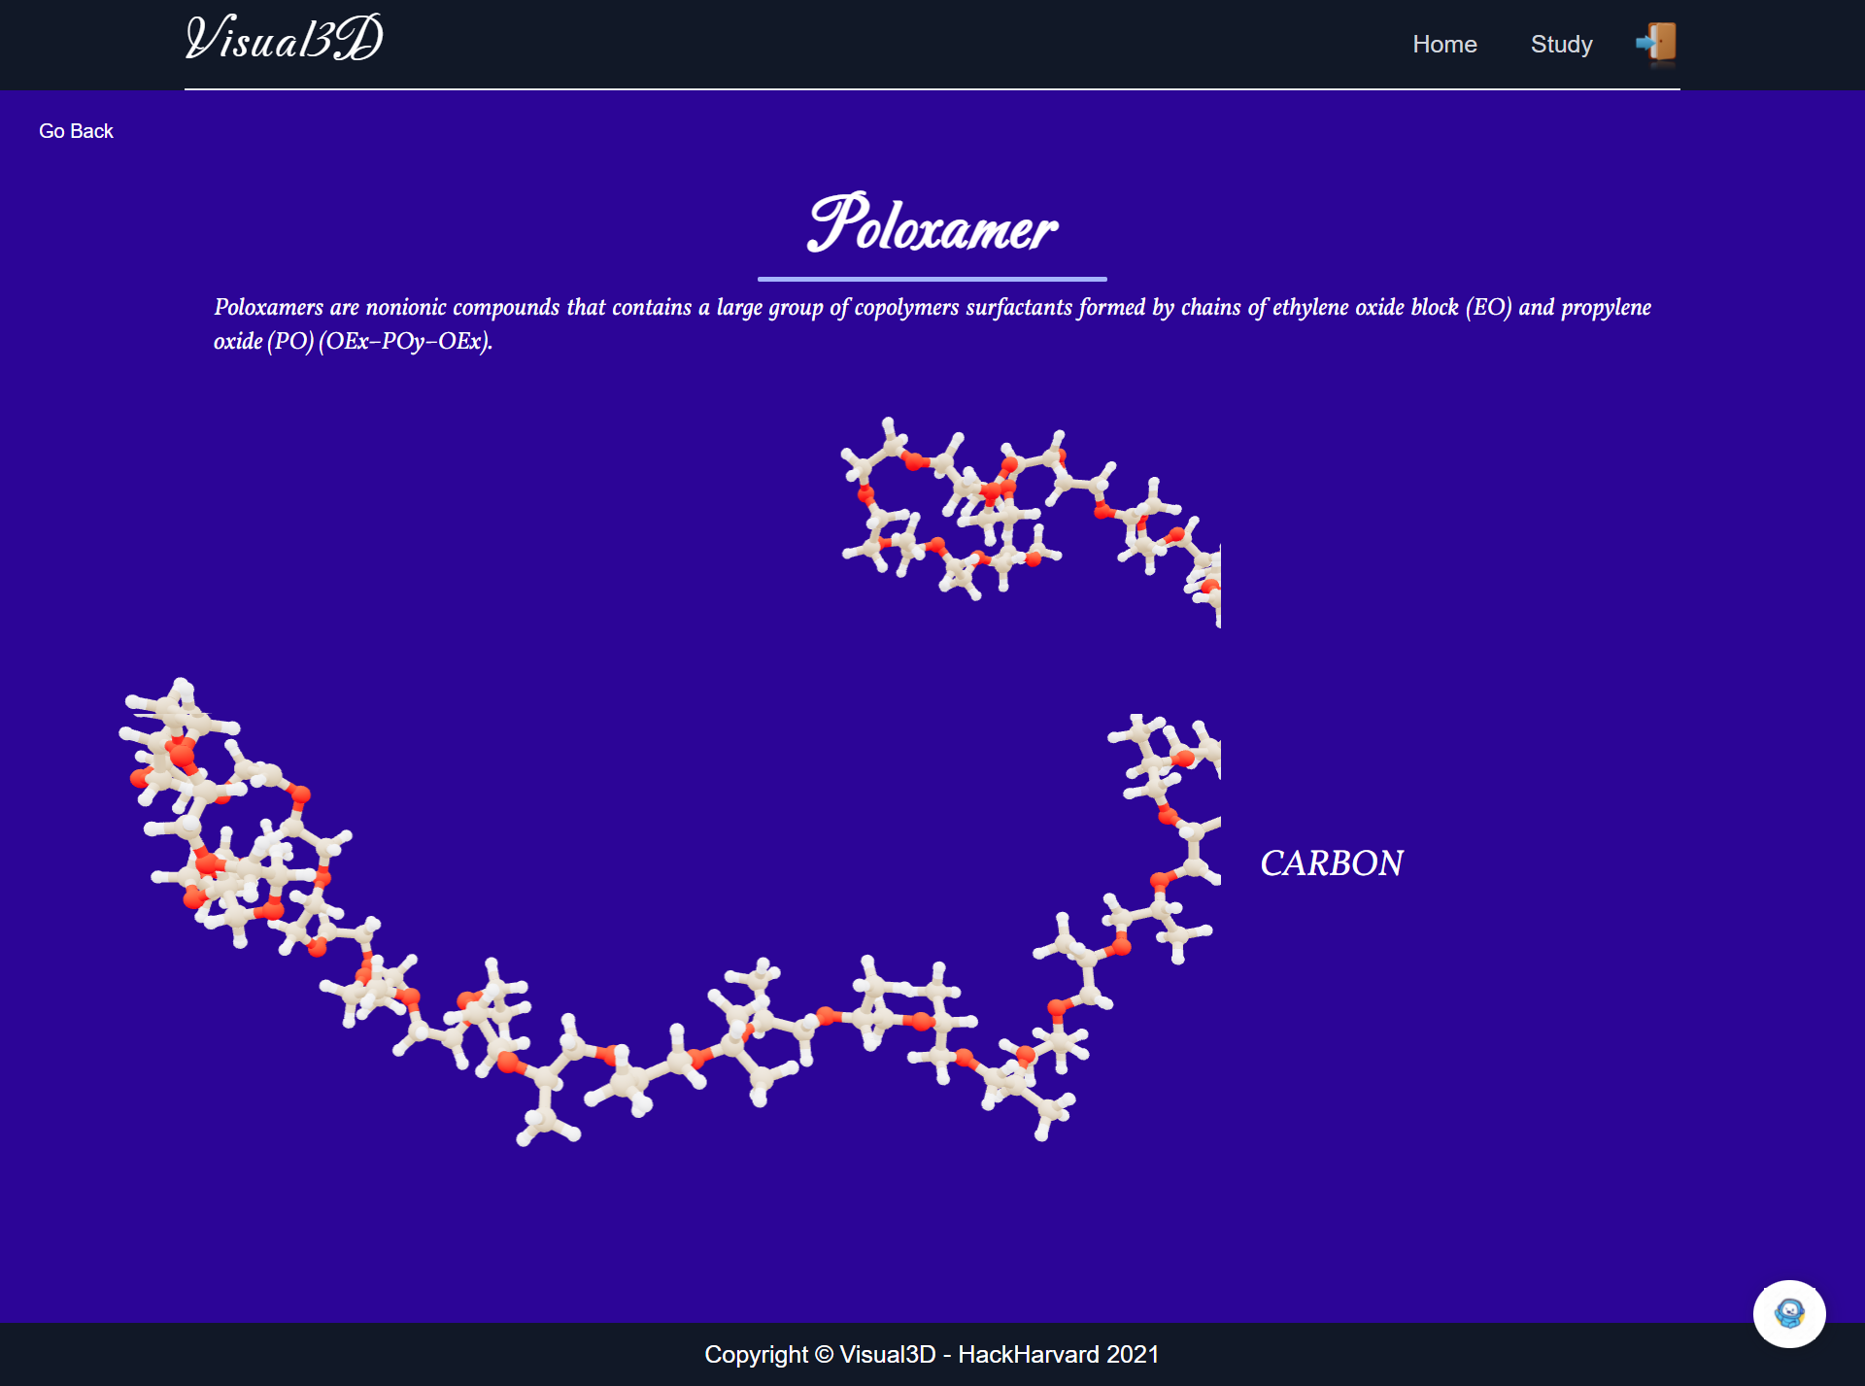Open the Study menu item
This screenshot has height=1386, width=1865.
click(1561, 45)
